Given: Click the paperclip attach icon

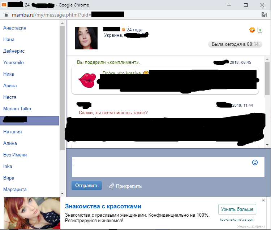Looking at the screenshot, I should click(x=112, y=186).
